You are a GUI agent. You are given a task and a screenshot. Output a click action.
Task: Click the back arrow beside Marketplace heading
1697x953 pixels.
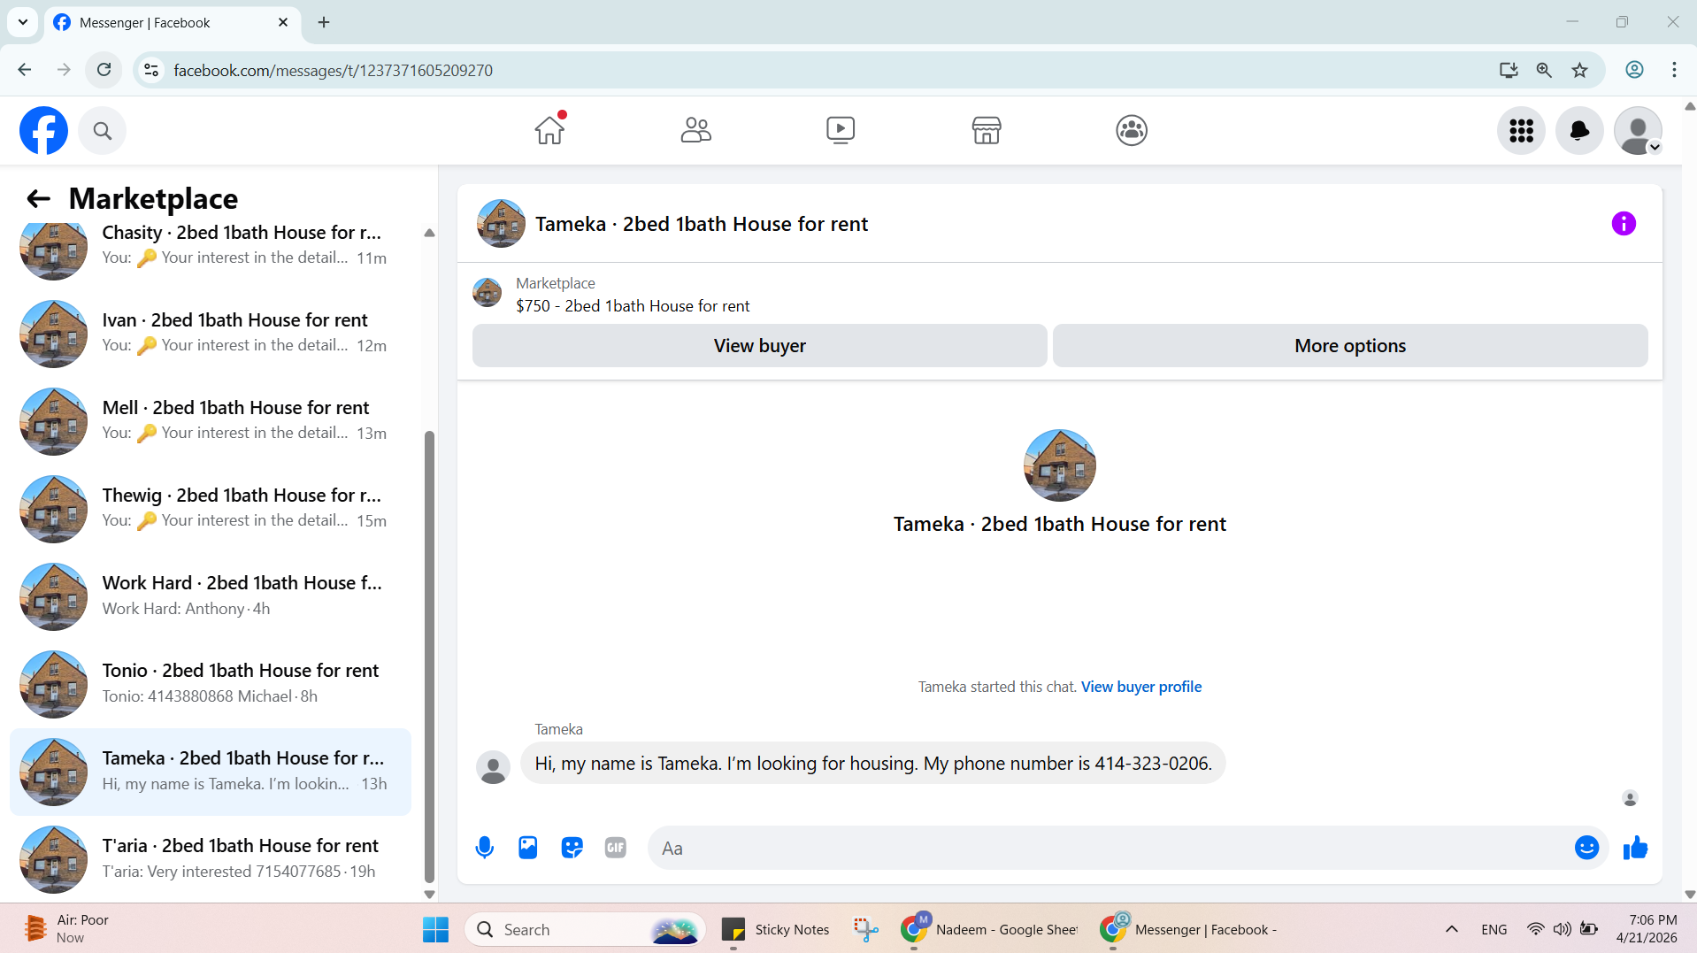38,198
